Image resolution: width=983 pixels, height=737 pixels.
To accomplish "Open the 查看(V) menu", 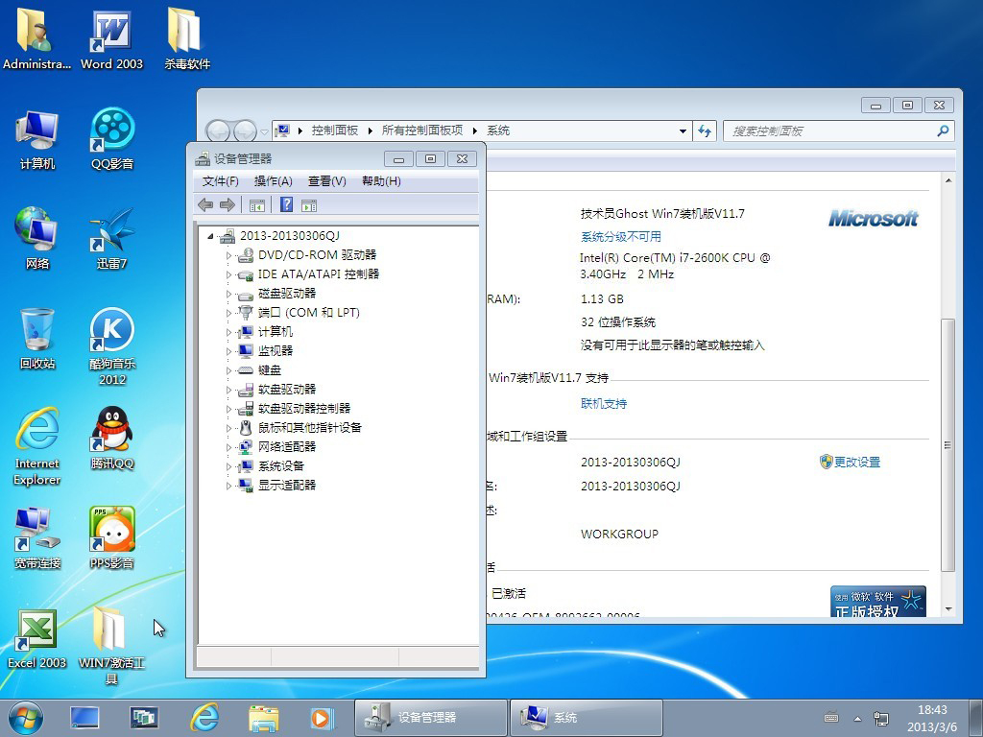I will coord(327,181).
